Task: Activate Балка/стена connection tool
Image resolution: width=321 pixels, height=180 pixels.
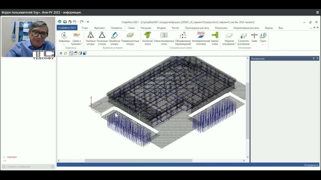Action: pos(215,38)
